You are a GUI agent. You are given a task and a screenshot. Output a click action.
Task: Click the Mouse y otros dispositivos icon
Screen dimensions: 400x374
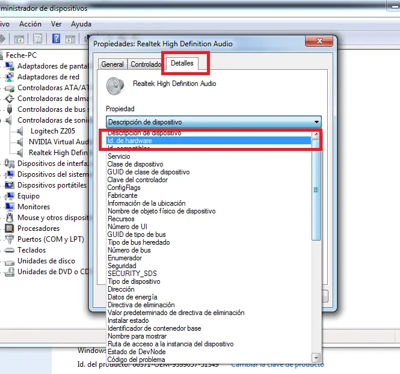coord(10,218)
